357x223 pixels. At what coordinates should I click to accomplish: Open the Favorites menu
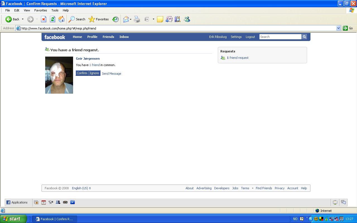40,10
